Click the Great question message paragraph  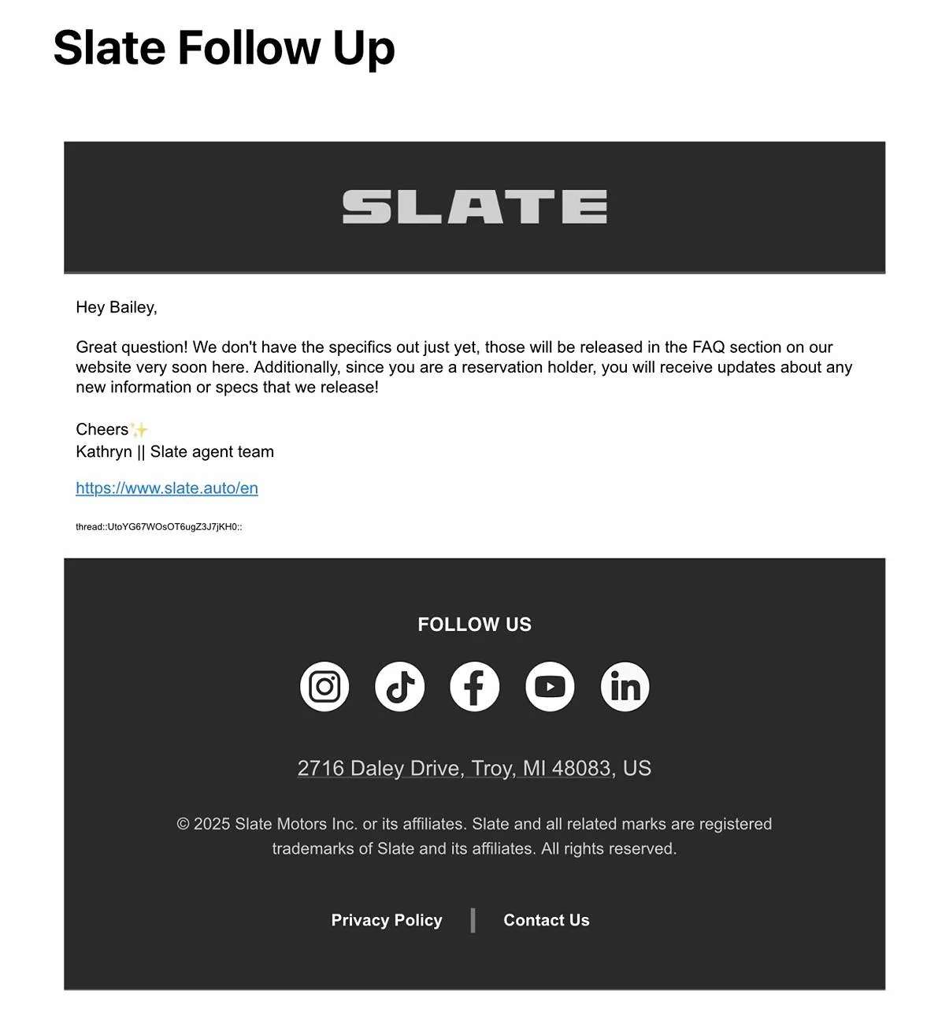(x=464, y=367)
